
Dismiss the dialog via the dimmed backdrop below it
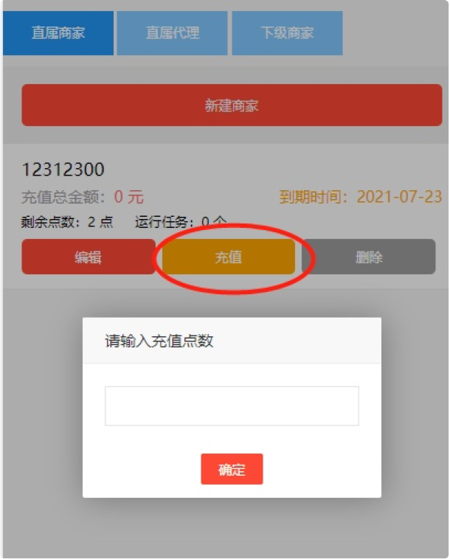[228, 527]
